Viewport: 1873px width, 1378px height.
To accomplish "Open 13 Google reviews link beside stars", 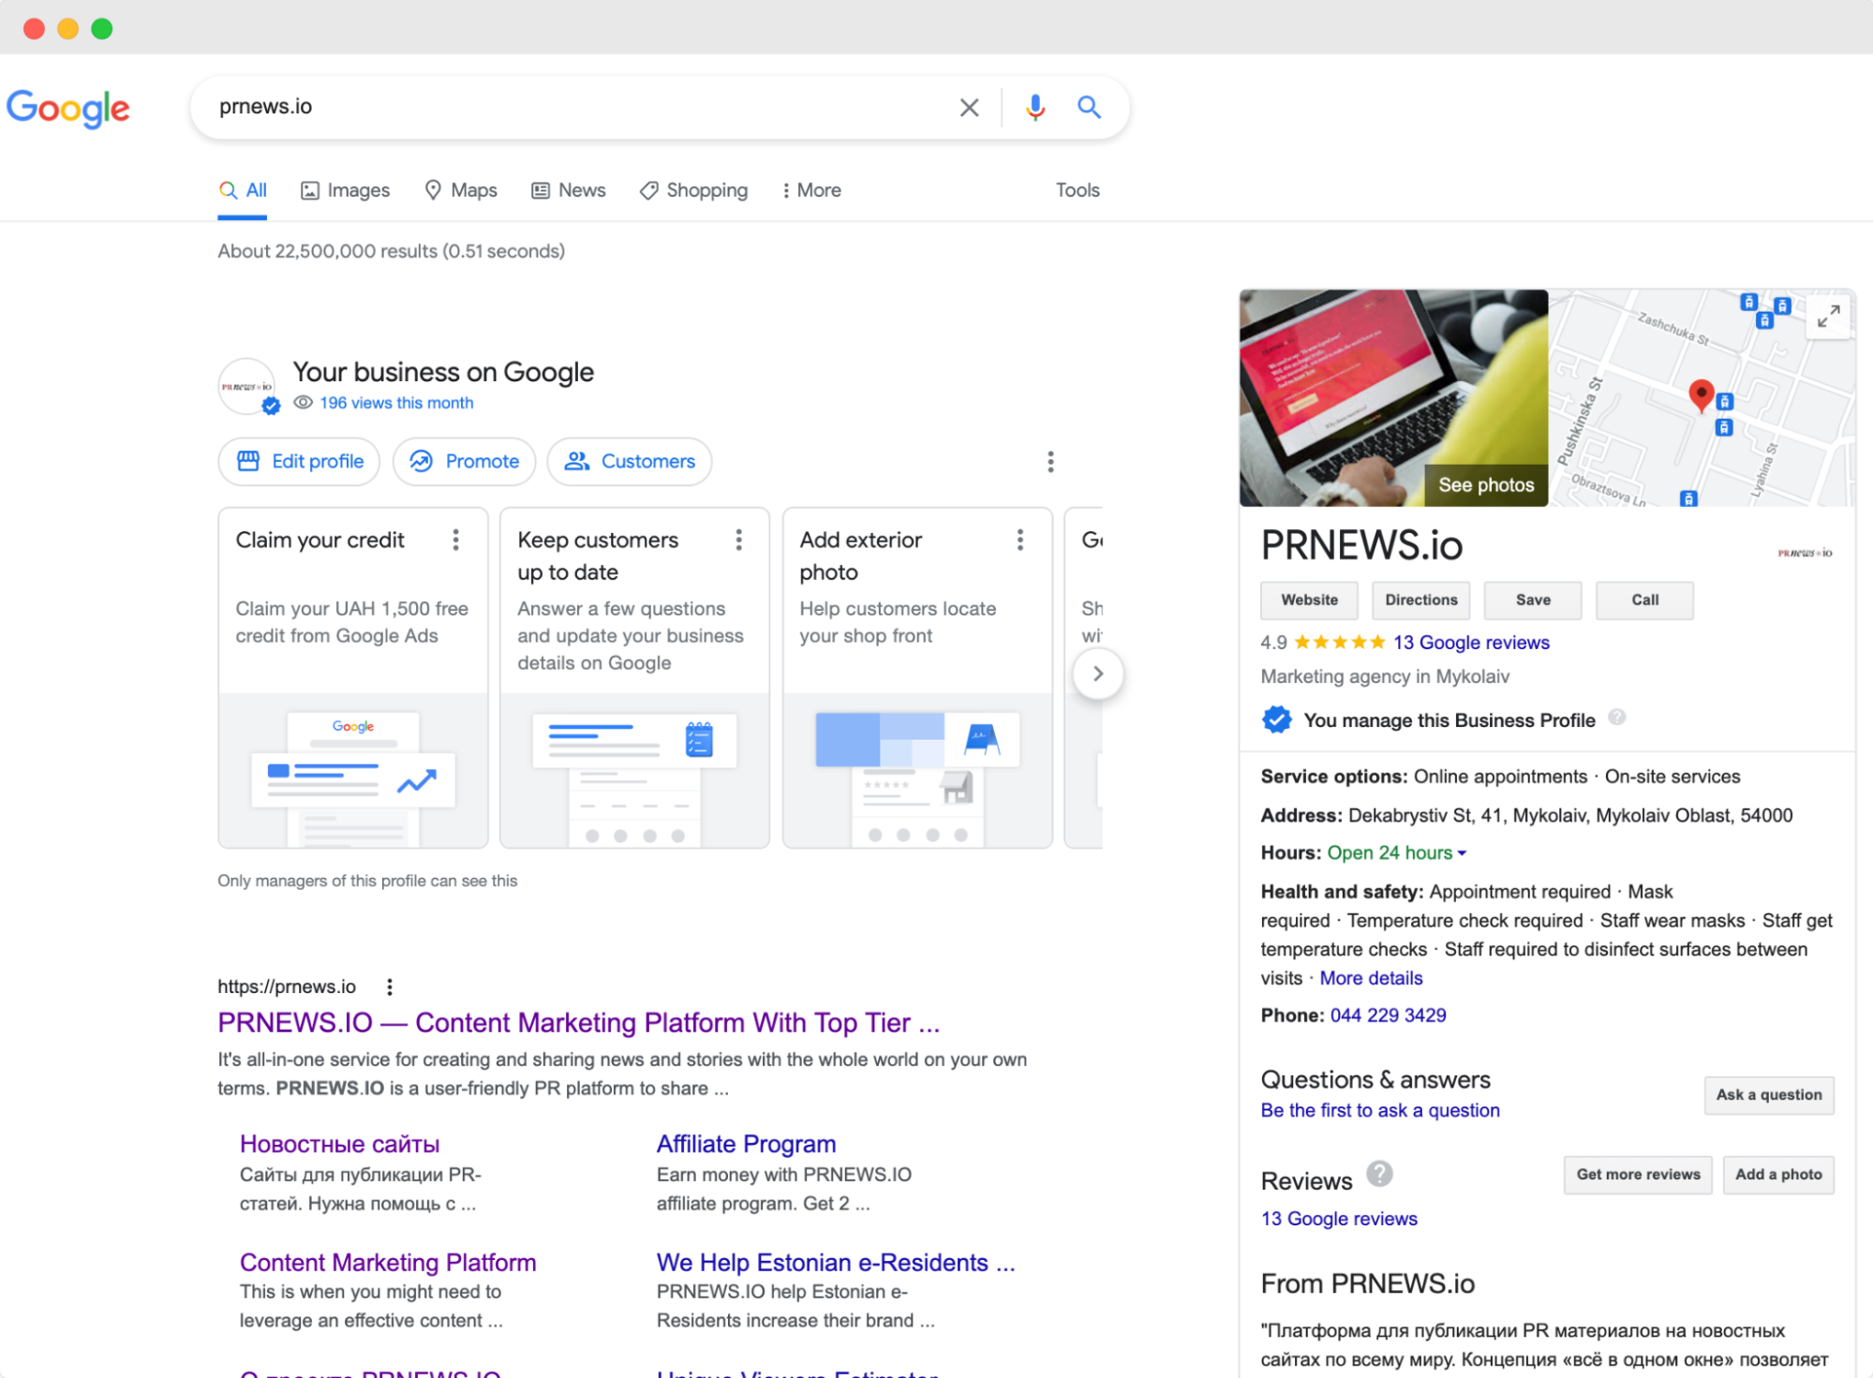I will [1471, 643].
